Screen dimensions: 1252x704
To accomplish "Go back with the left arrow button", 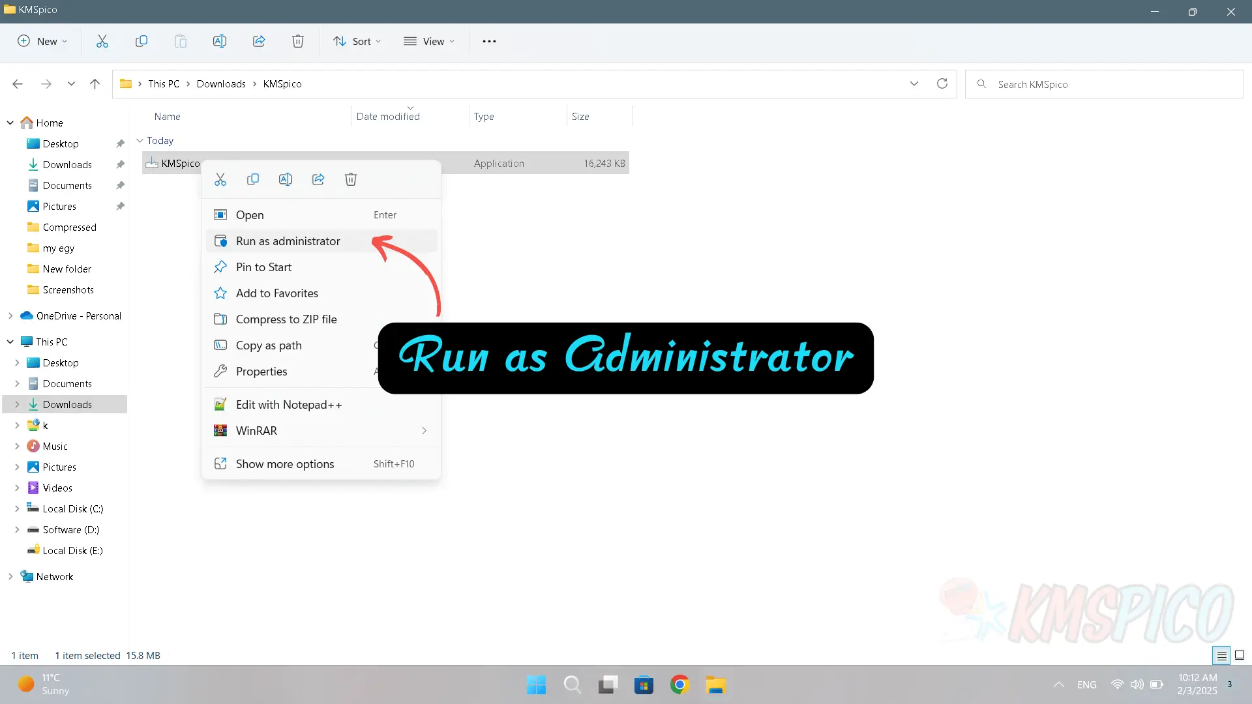I will (x=18, y=83).
